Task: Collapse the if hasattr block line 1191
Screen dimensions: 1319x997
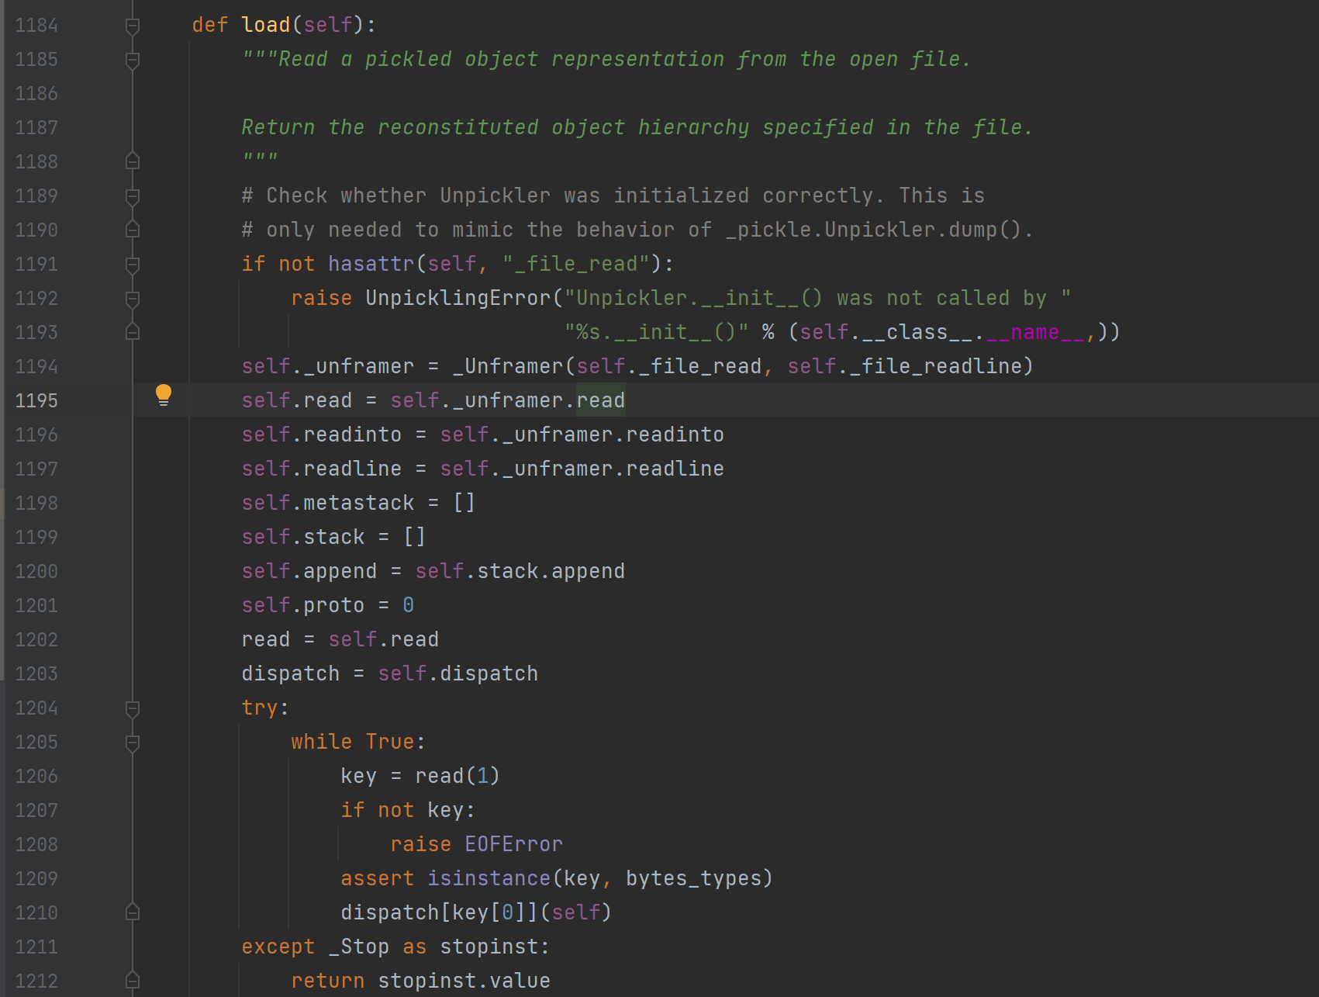Action: tap(133, 265)
